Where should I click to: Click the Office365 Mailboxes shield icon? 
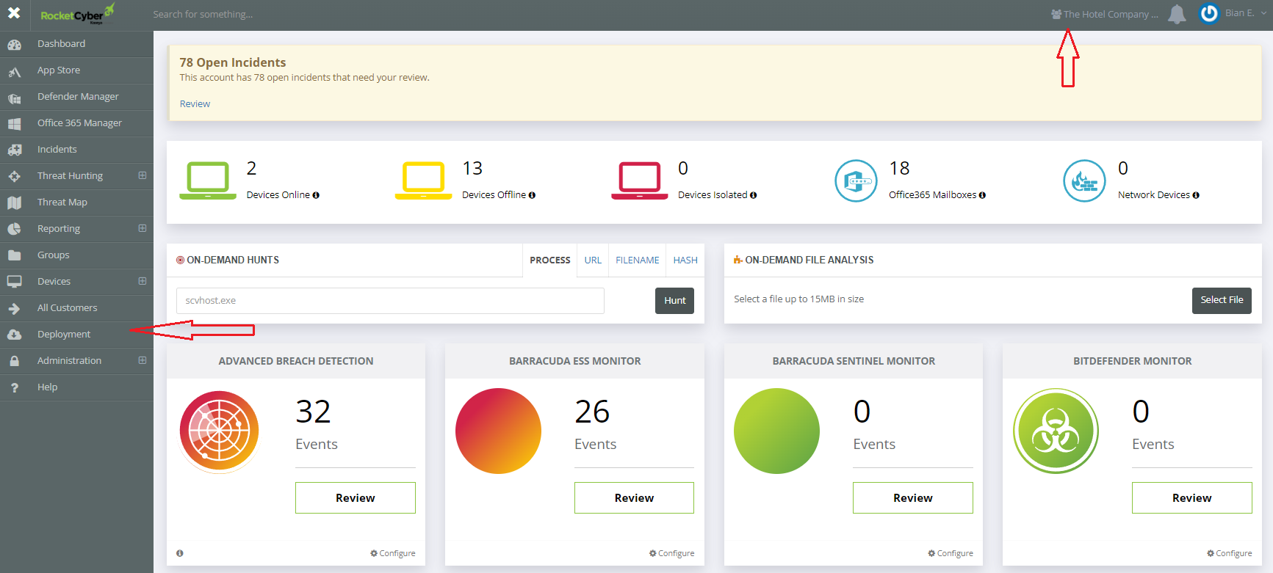pyautogui.click(x=856, y=180)
